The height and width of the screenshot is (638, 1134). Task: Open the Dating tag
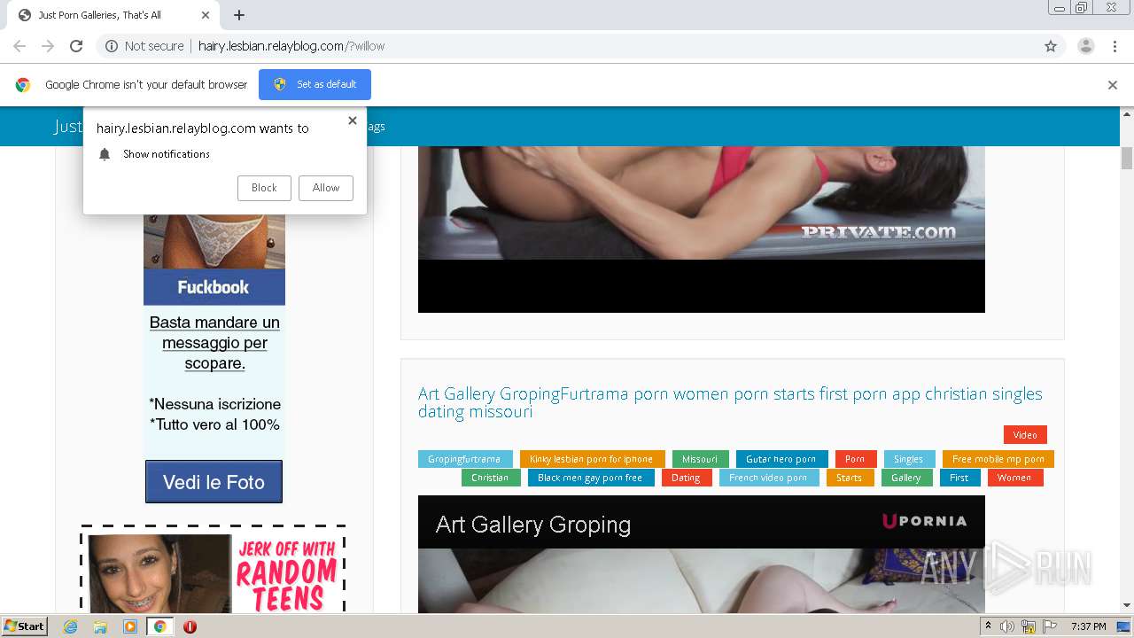click(686, 478)
